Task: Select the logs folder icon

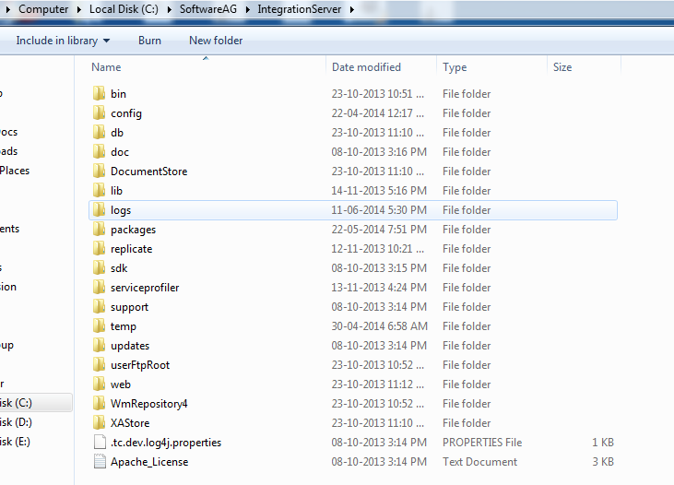Action: pyautogui.click(x=99, y=209)
